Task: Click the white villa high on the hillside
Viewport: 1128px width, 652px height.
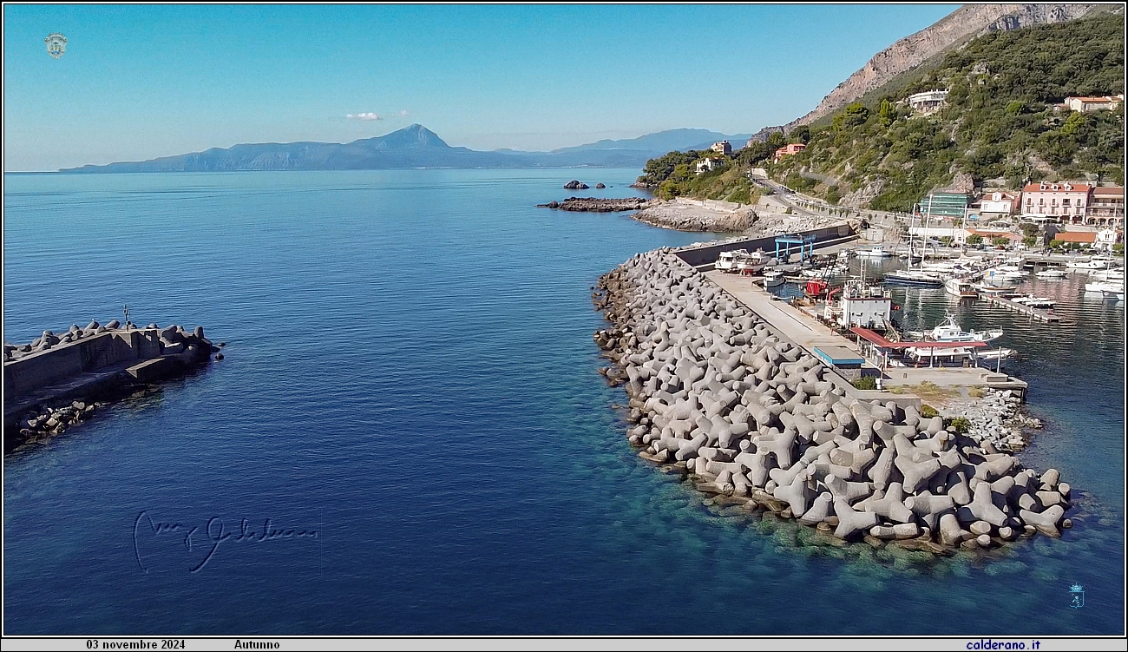Action: coord(928,100)
